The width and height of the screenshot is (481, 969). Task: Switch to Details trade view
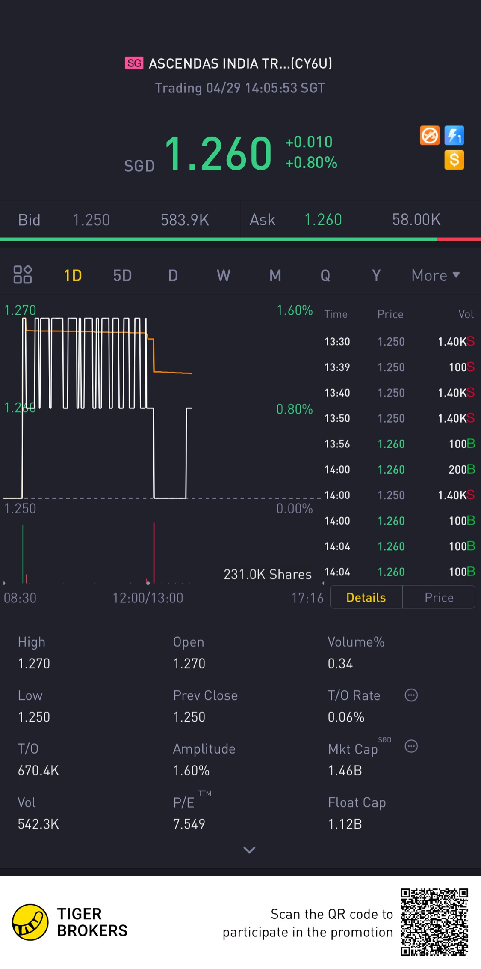366,597
